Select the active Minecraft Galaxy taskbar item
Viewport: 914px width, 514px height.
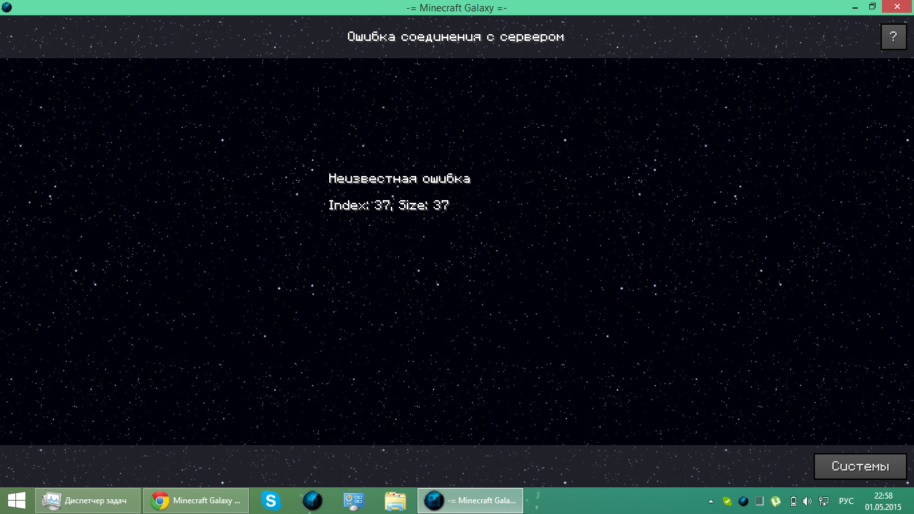click(470, 501)
